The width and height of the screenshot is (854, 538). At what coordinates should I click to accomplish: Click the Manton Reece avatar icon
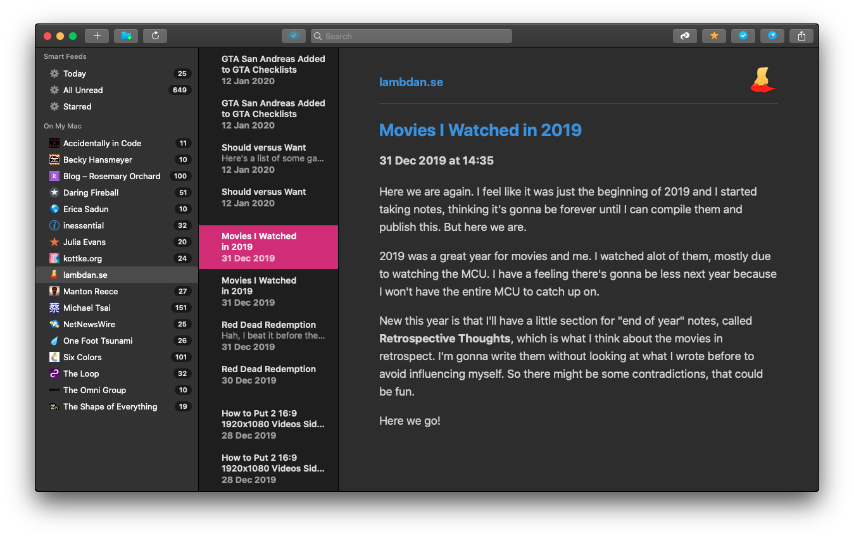[x=54, y=291]
